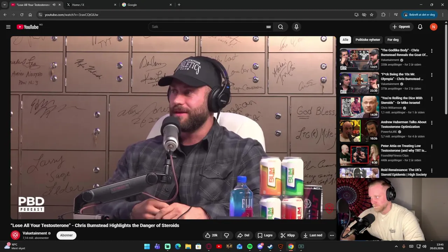Close the Google tab
Viewport: 448px width, 252px height.
pyautogui.click(x=171, y=5)
